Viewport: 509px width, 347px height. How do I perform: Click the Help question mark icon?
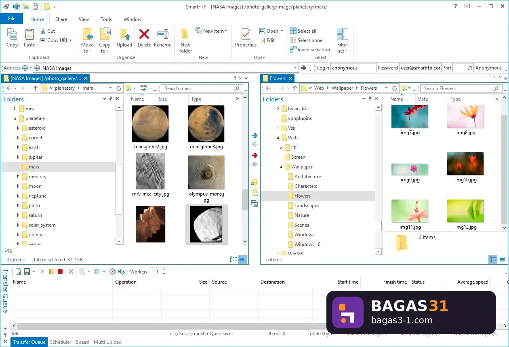(x=456, y=6)
